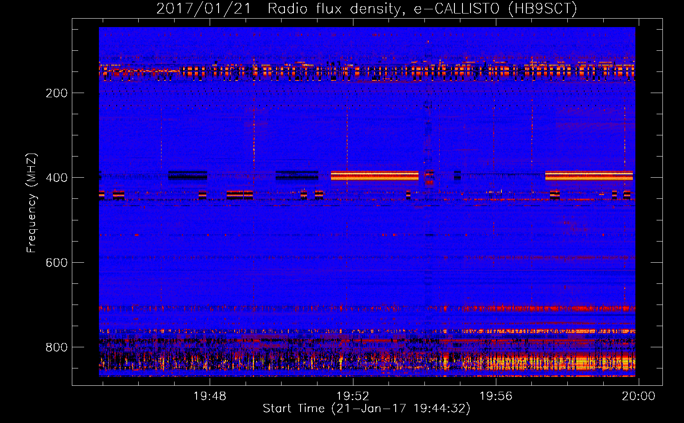Click the '19:48' time tick label
The height and width of the screenshot is (423, 684).
pyautogui.click(x=210, y=396)
